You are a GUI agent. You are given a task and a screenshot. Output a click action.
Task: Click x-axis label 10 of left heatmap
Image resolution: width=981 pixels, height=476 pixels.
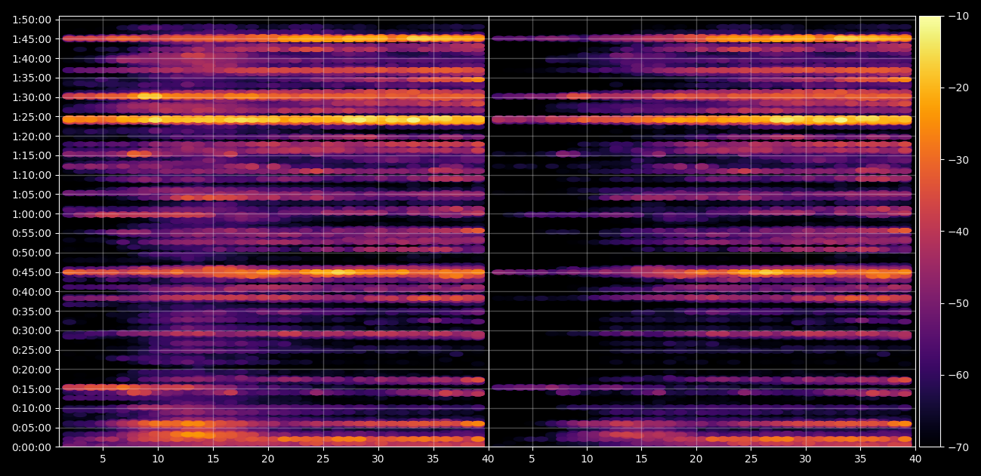coord(158,458)
